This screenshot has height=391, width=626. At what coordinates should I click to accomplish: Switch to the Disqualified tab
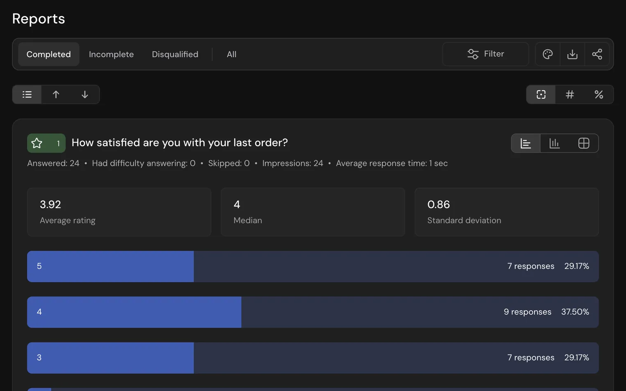tap(175, 54)
